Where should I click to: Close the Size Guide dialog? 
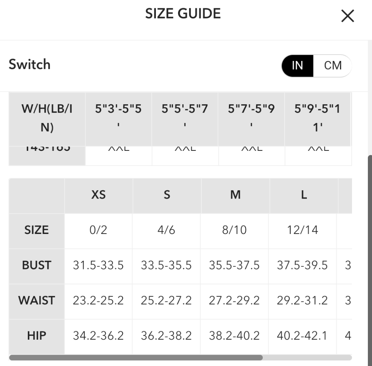pos(347,17)
